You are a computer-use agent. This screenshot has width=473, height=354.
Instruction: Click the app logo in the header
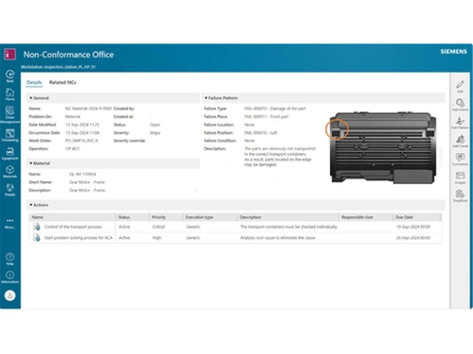tap(9, 54)
